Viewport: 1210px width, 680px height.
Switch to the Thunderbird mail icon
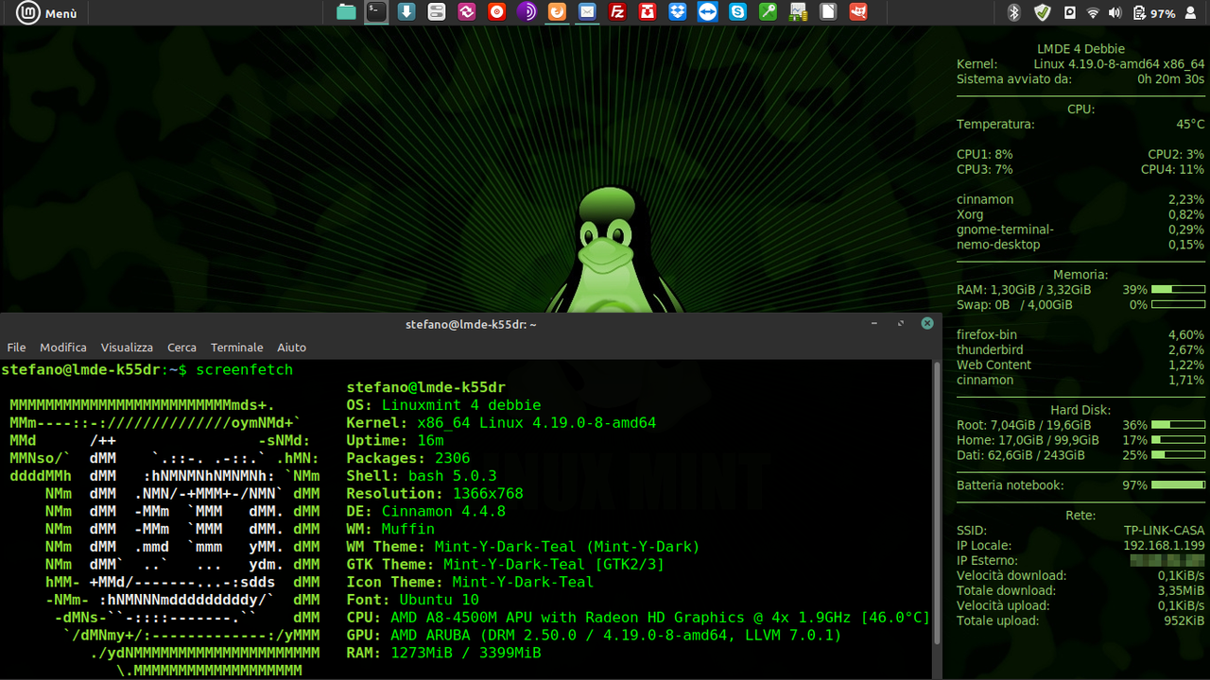click(587, 12)
